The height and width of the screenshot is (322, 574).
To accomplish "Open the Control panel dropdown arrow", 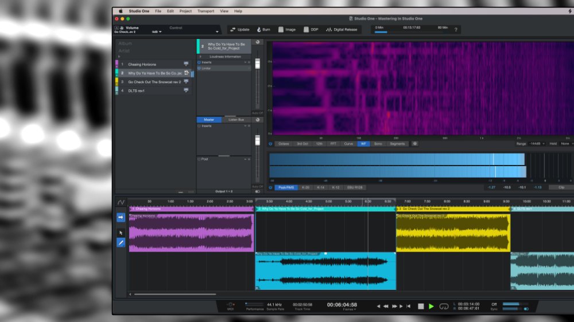I will pos(217,32).
